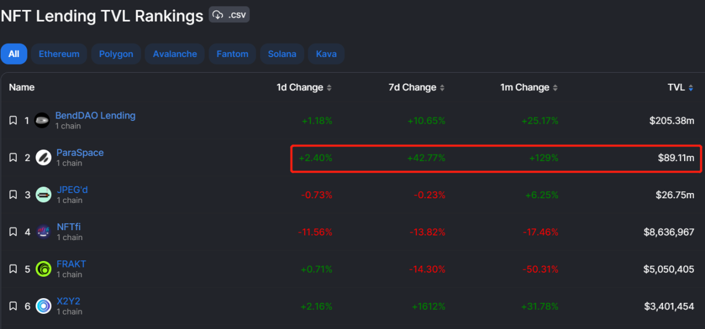The width and height of the screenshot is (705, 329).
Task: Sort rankings by TVL column
Action: click(x=681, y=88)
